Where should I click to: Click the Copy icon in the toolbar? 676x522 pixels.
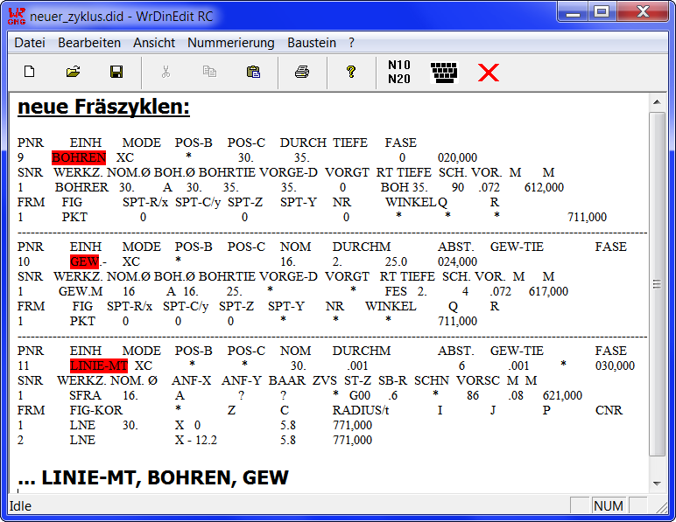click(209, 72)
